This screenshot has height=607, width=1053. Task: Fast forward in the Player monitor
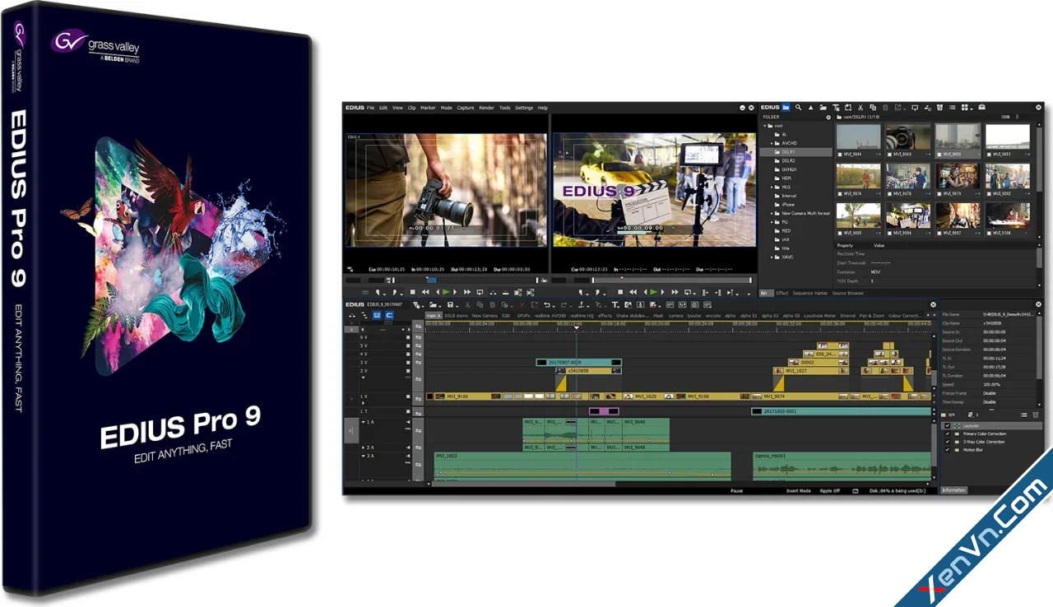pos(467,292)
